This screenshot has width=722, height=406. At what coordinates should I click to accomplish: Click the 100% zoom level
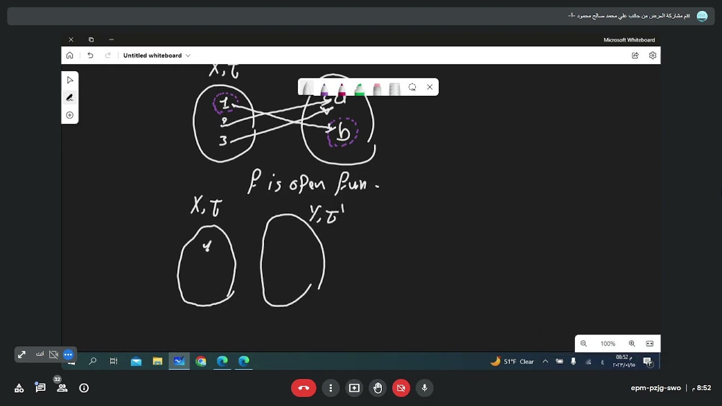(607, 343)
